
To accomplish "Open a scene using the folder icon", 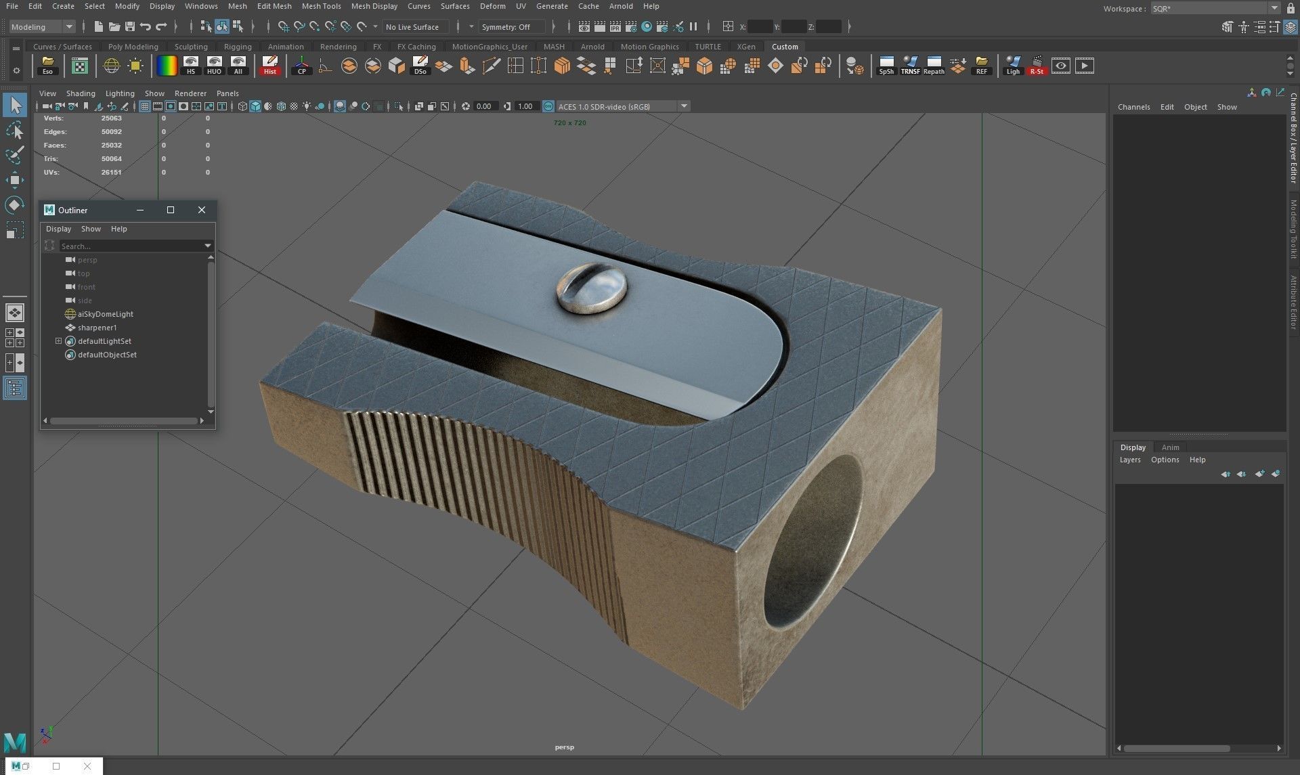I will pos(114,26).
